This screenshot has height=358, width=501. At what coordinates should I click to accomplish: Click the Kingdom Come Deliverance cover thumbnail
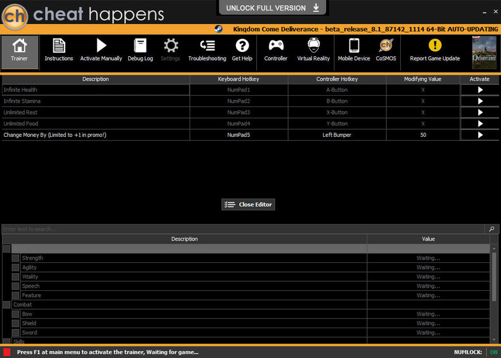click(484, 53)
